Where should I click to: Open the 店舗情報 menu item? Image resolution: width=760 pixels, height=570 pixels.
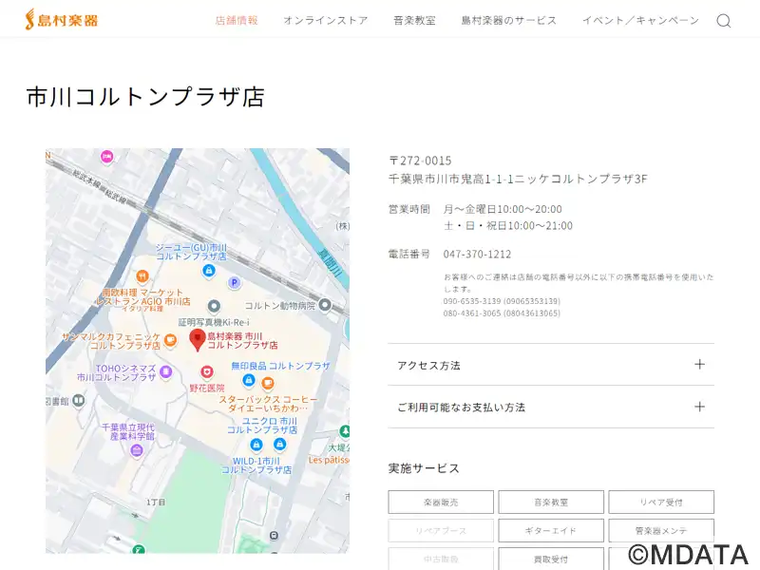(237, 20)
